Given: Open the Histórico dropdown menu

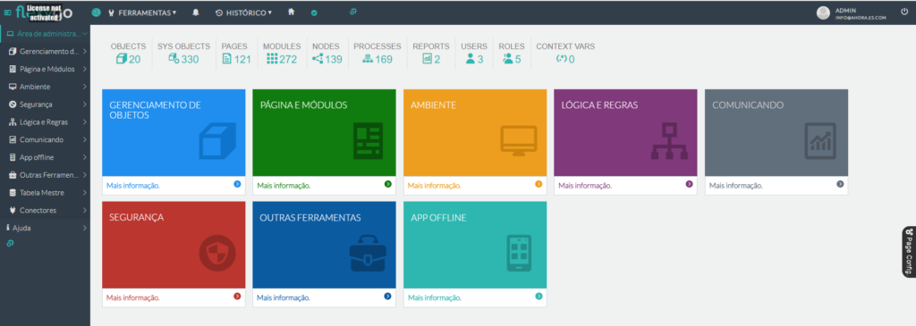Looking at the screenshot, I should point(244,13).
